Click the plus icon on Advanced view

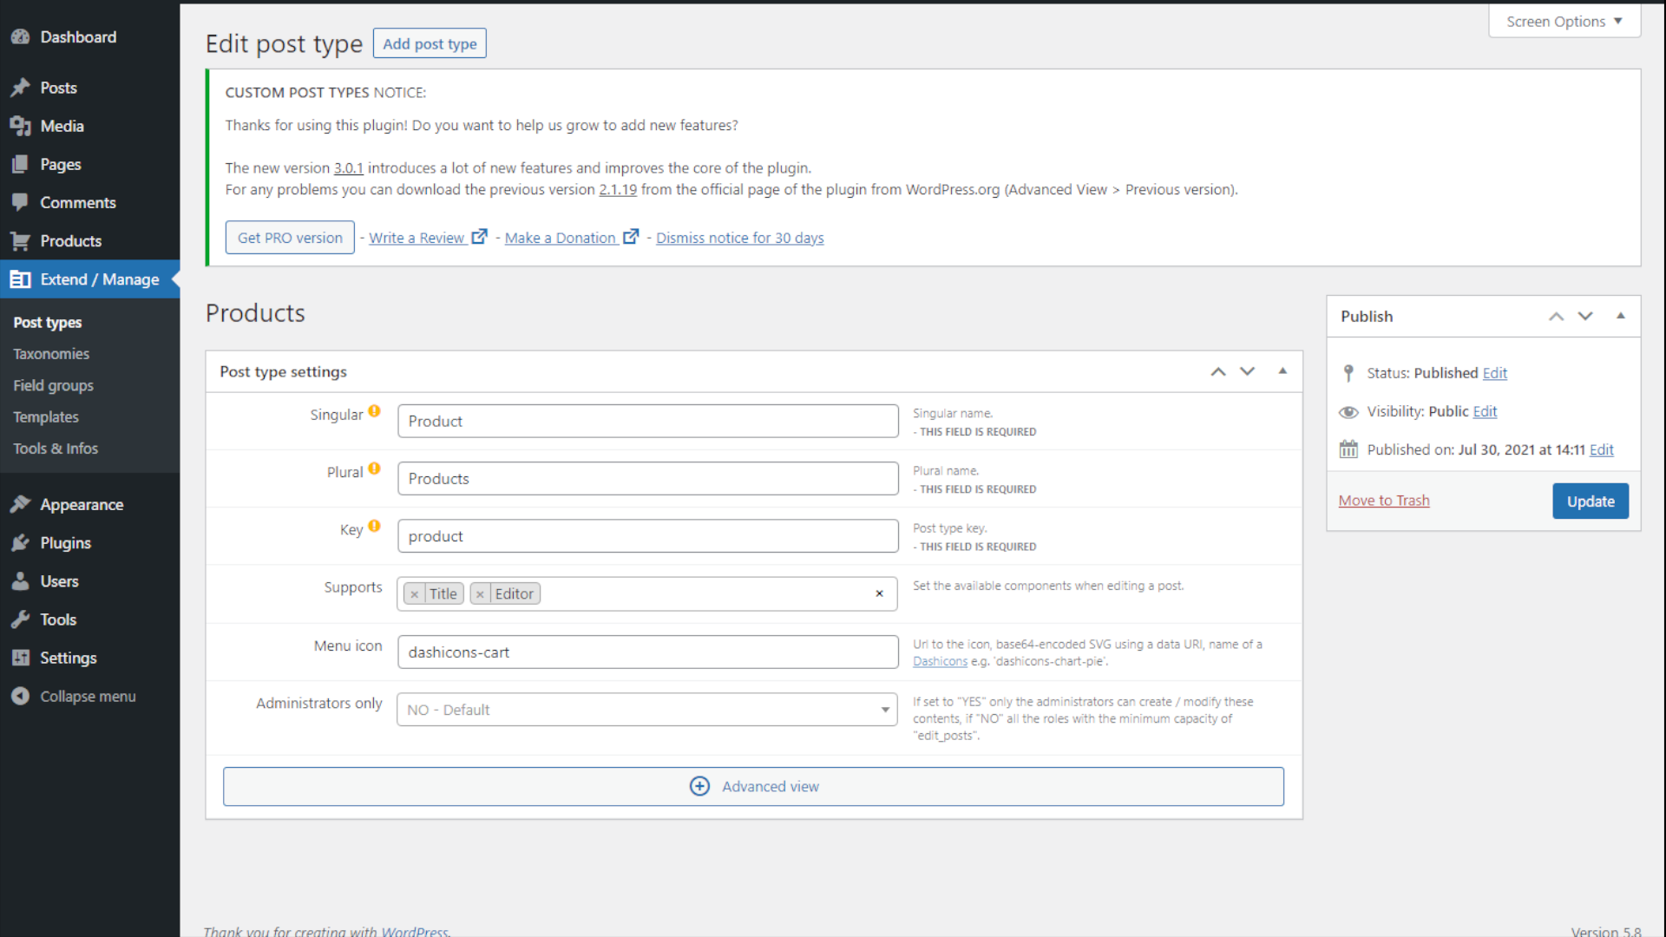click(699, 786)
